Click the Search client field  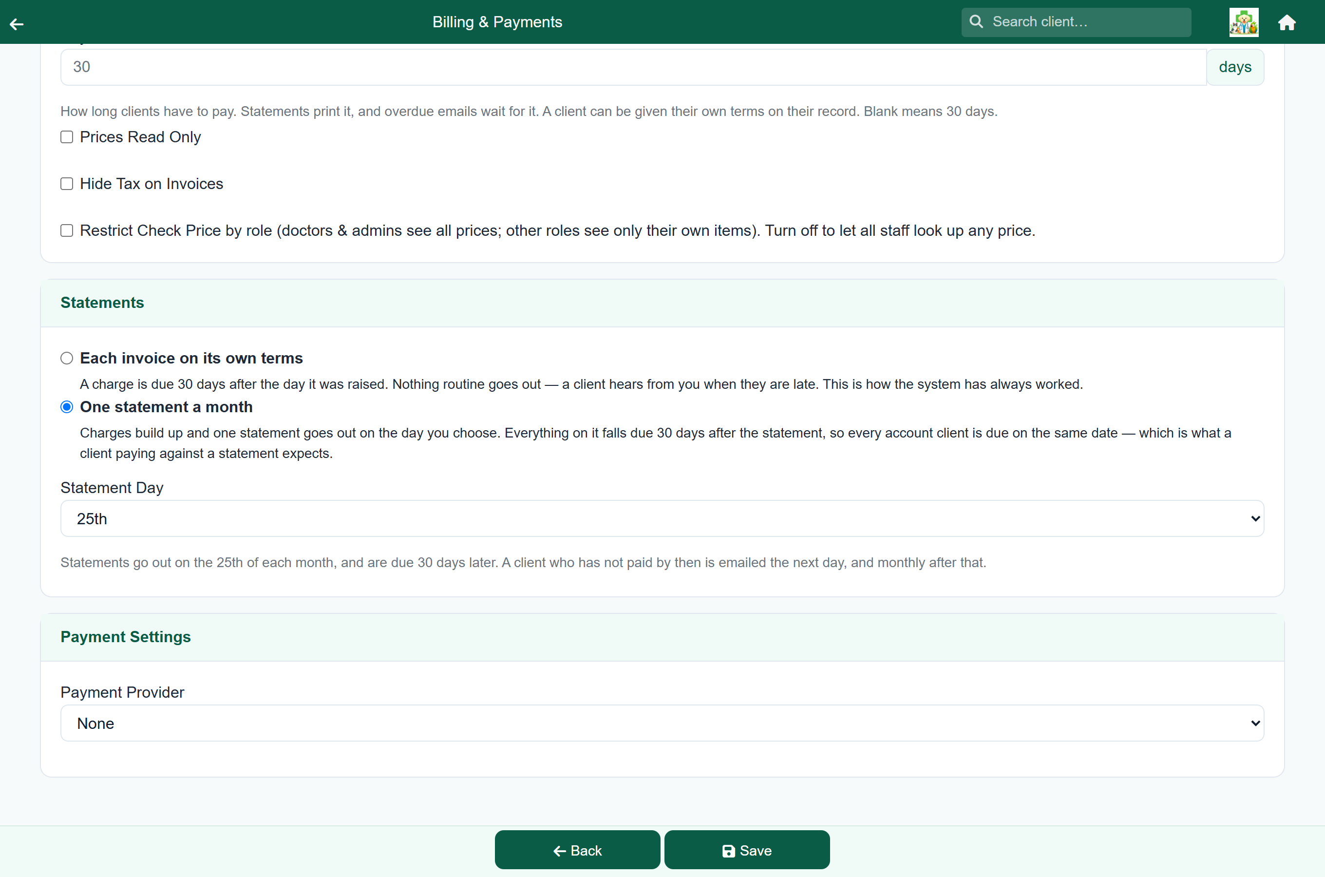click(1076, 22)
